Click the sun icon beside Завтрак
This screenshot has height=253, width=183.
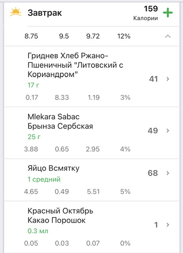click(x=16, y=12)
